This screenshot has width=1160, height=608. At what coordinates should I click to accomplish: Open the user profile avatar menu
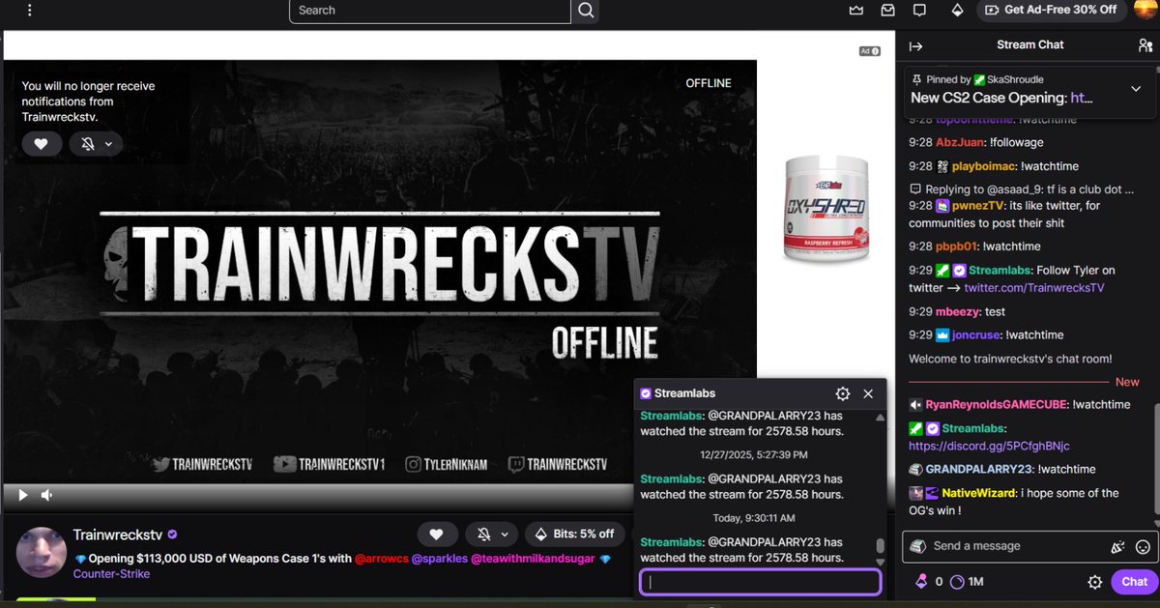click(x=1145, y=9)
